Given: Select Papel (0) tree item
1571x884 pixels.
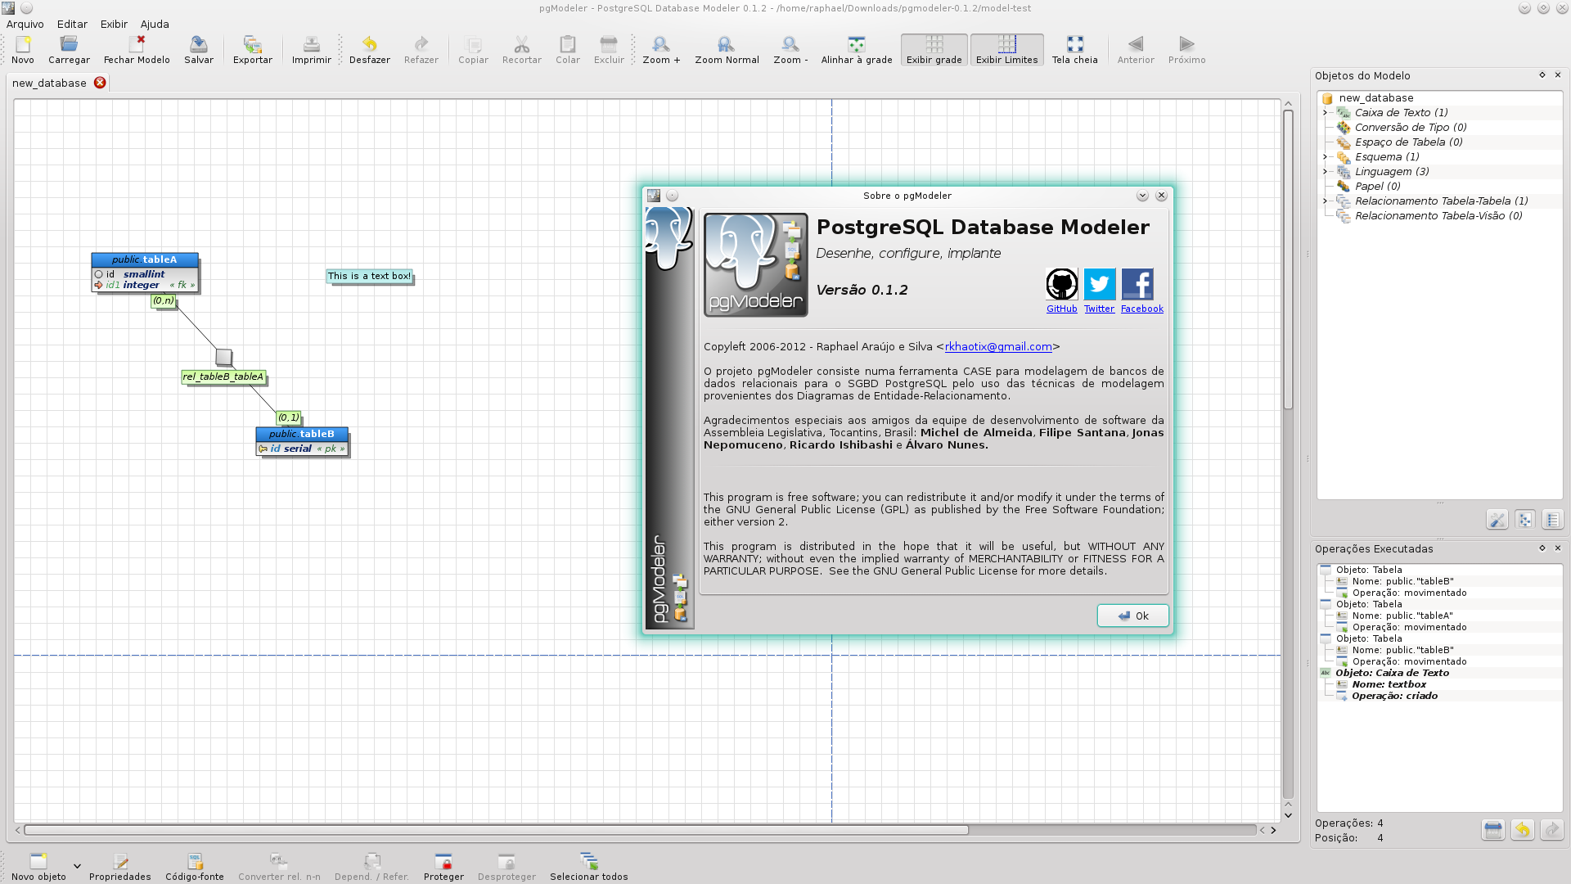Looking at the screenshot, I should pos(1377,187).
